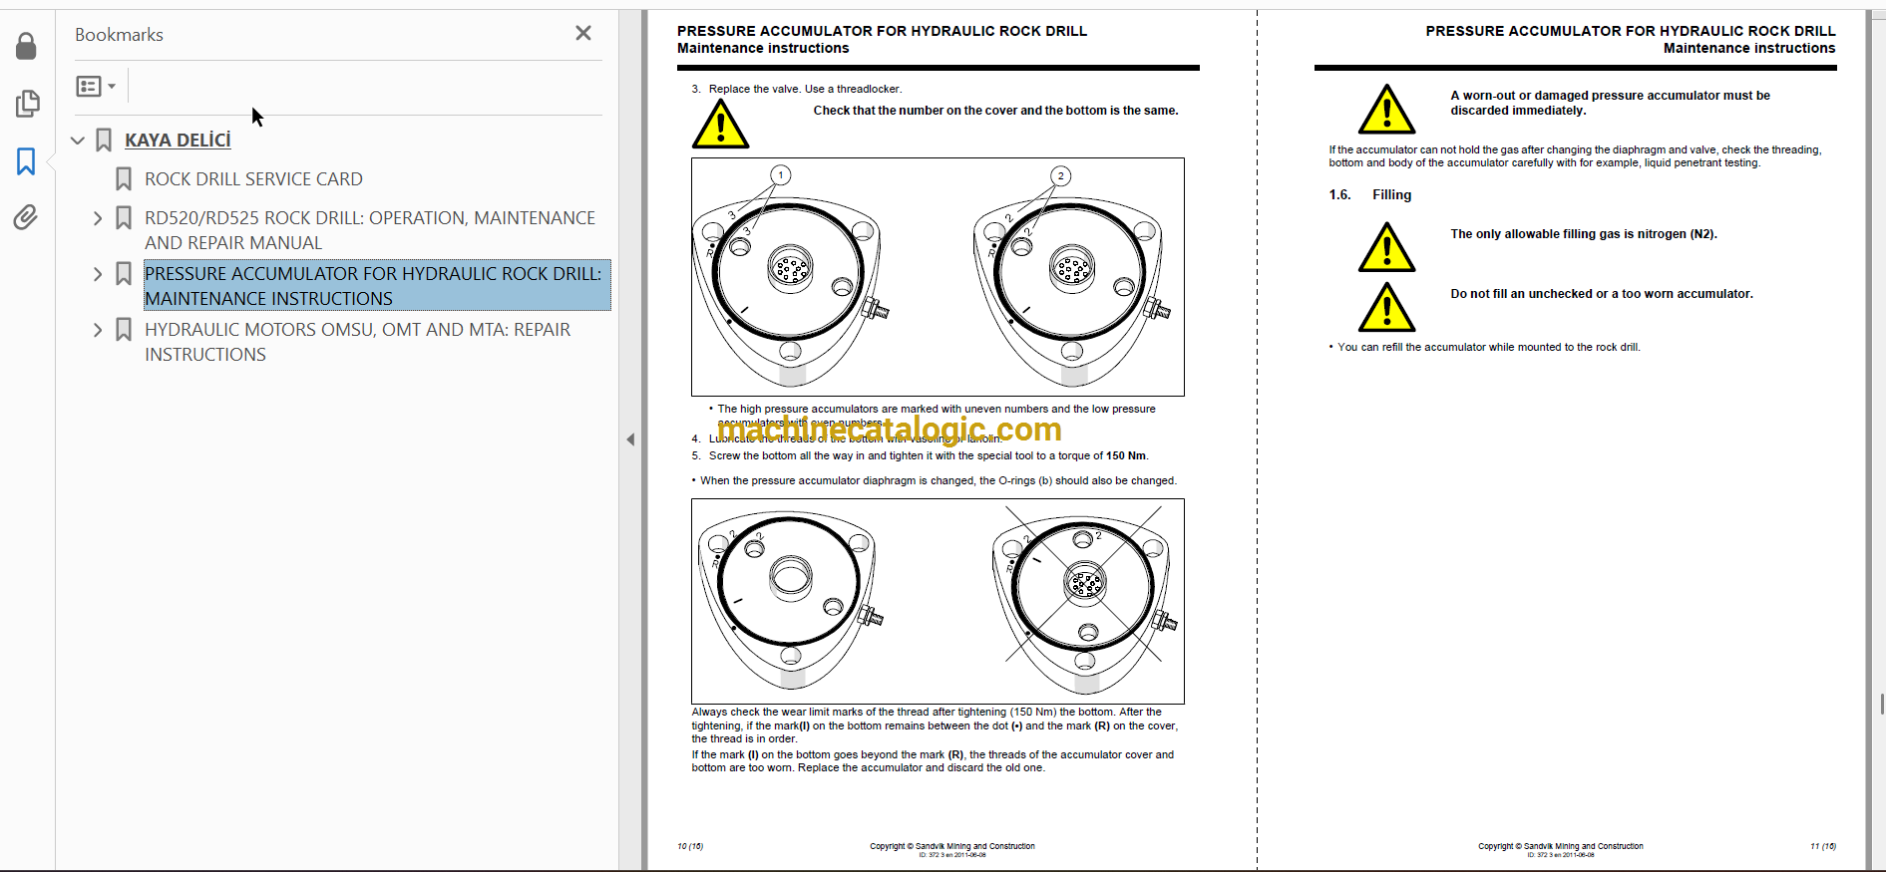Open the bookmark options dropdown menu
The height and width of the screenshot is (872, 1886).
96,87
